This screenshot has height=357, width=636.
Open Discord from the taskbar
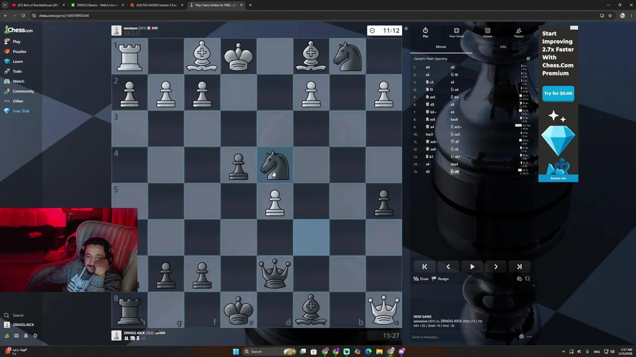(x=401, y=352)
